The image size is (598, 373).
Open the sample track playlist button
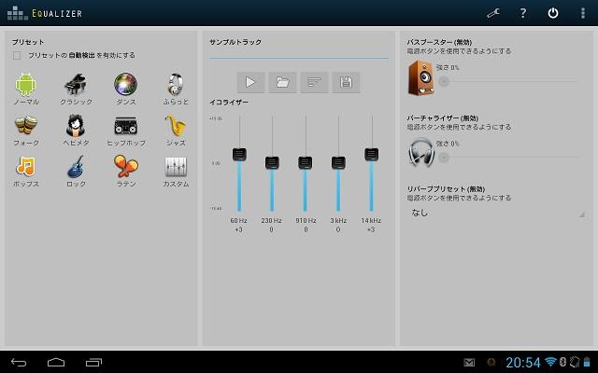314,82
